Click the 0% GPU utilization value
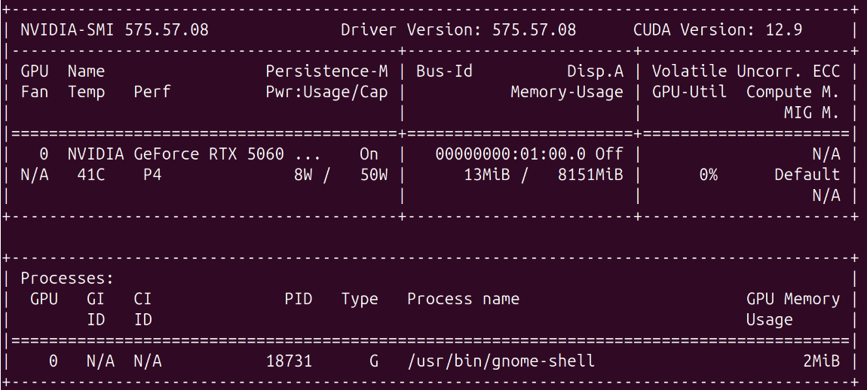The image size is (867, 390). click(x=708, y=175)
